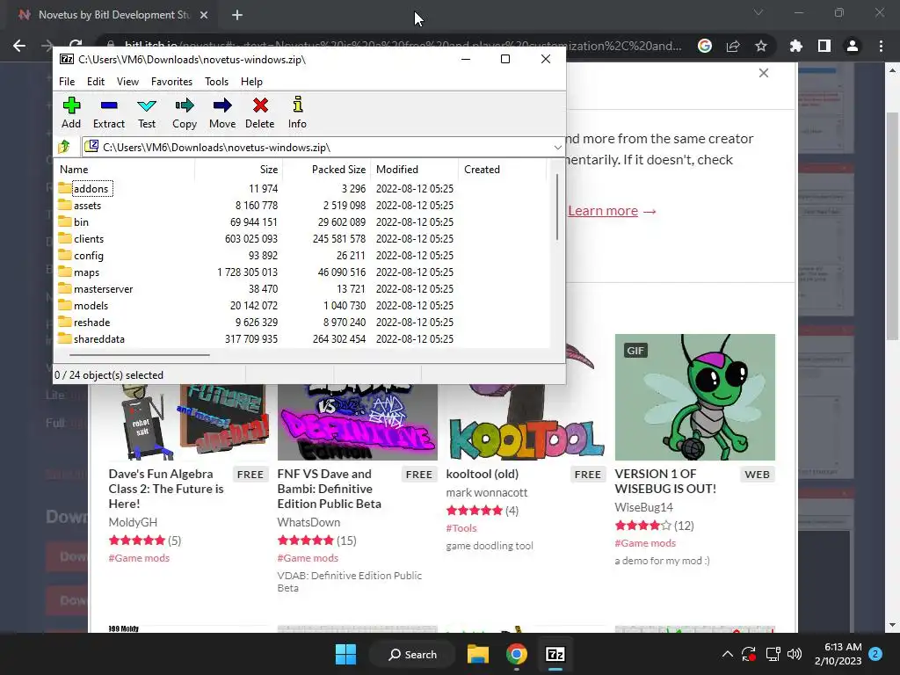Image resolution: width=900 pixels, height=675 pixels.
Task: Close the itch.io popup with X
Action: tap(764, 73)
